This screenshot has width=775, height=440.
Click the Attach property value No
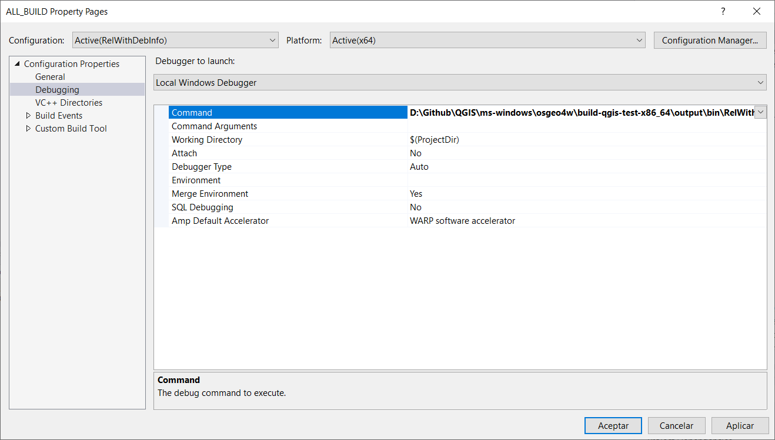(x=416, y=153)
